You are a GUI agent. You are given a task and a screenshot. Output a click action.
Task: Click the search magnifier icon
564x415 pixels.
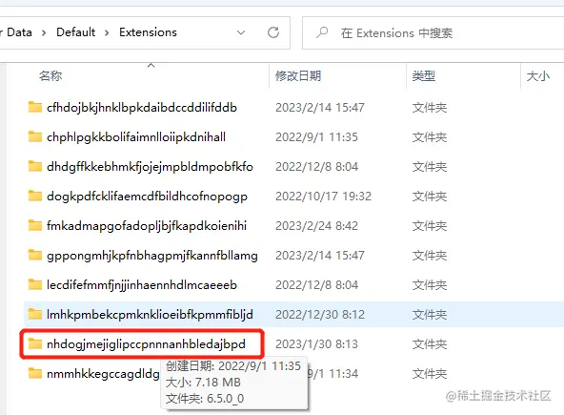click(x=322, y=32)
